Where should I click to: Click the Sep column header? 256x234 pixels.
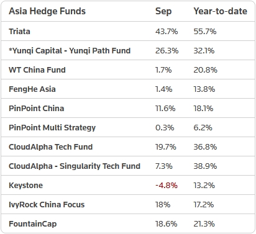(163, 12)
